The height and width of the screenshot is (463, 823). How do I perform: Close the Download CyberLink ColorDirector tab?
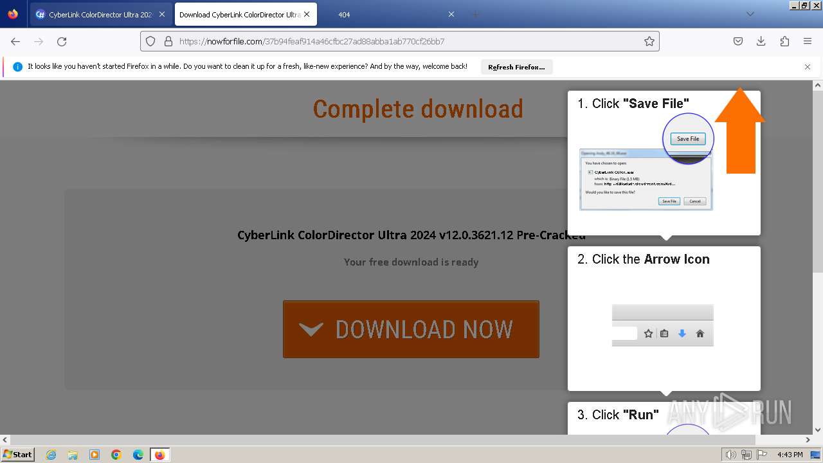point(307,14)
